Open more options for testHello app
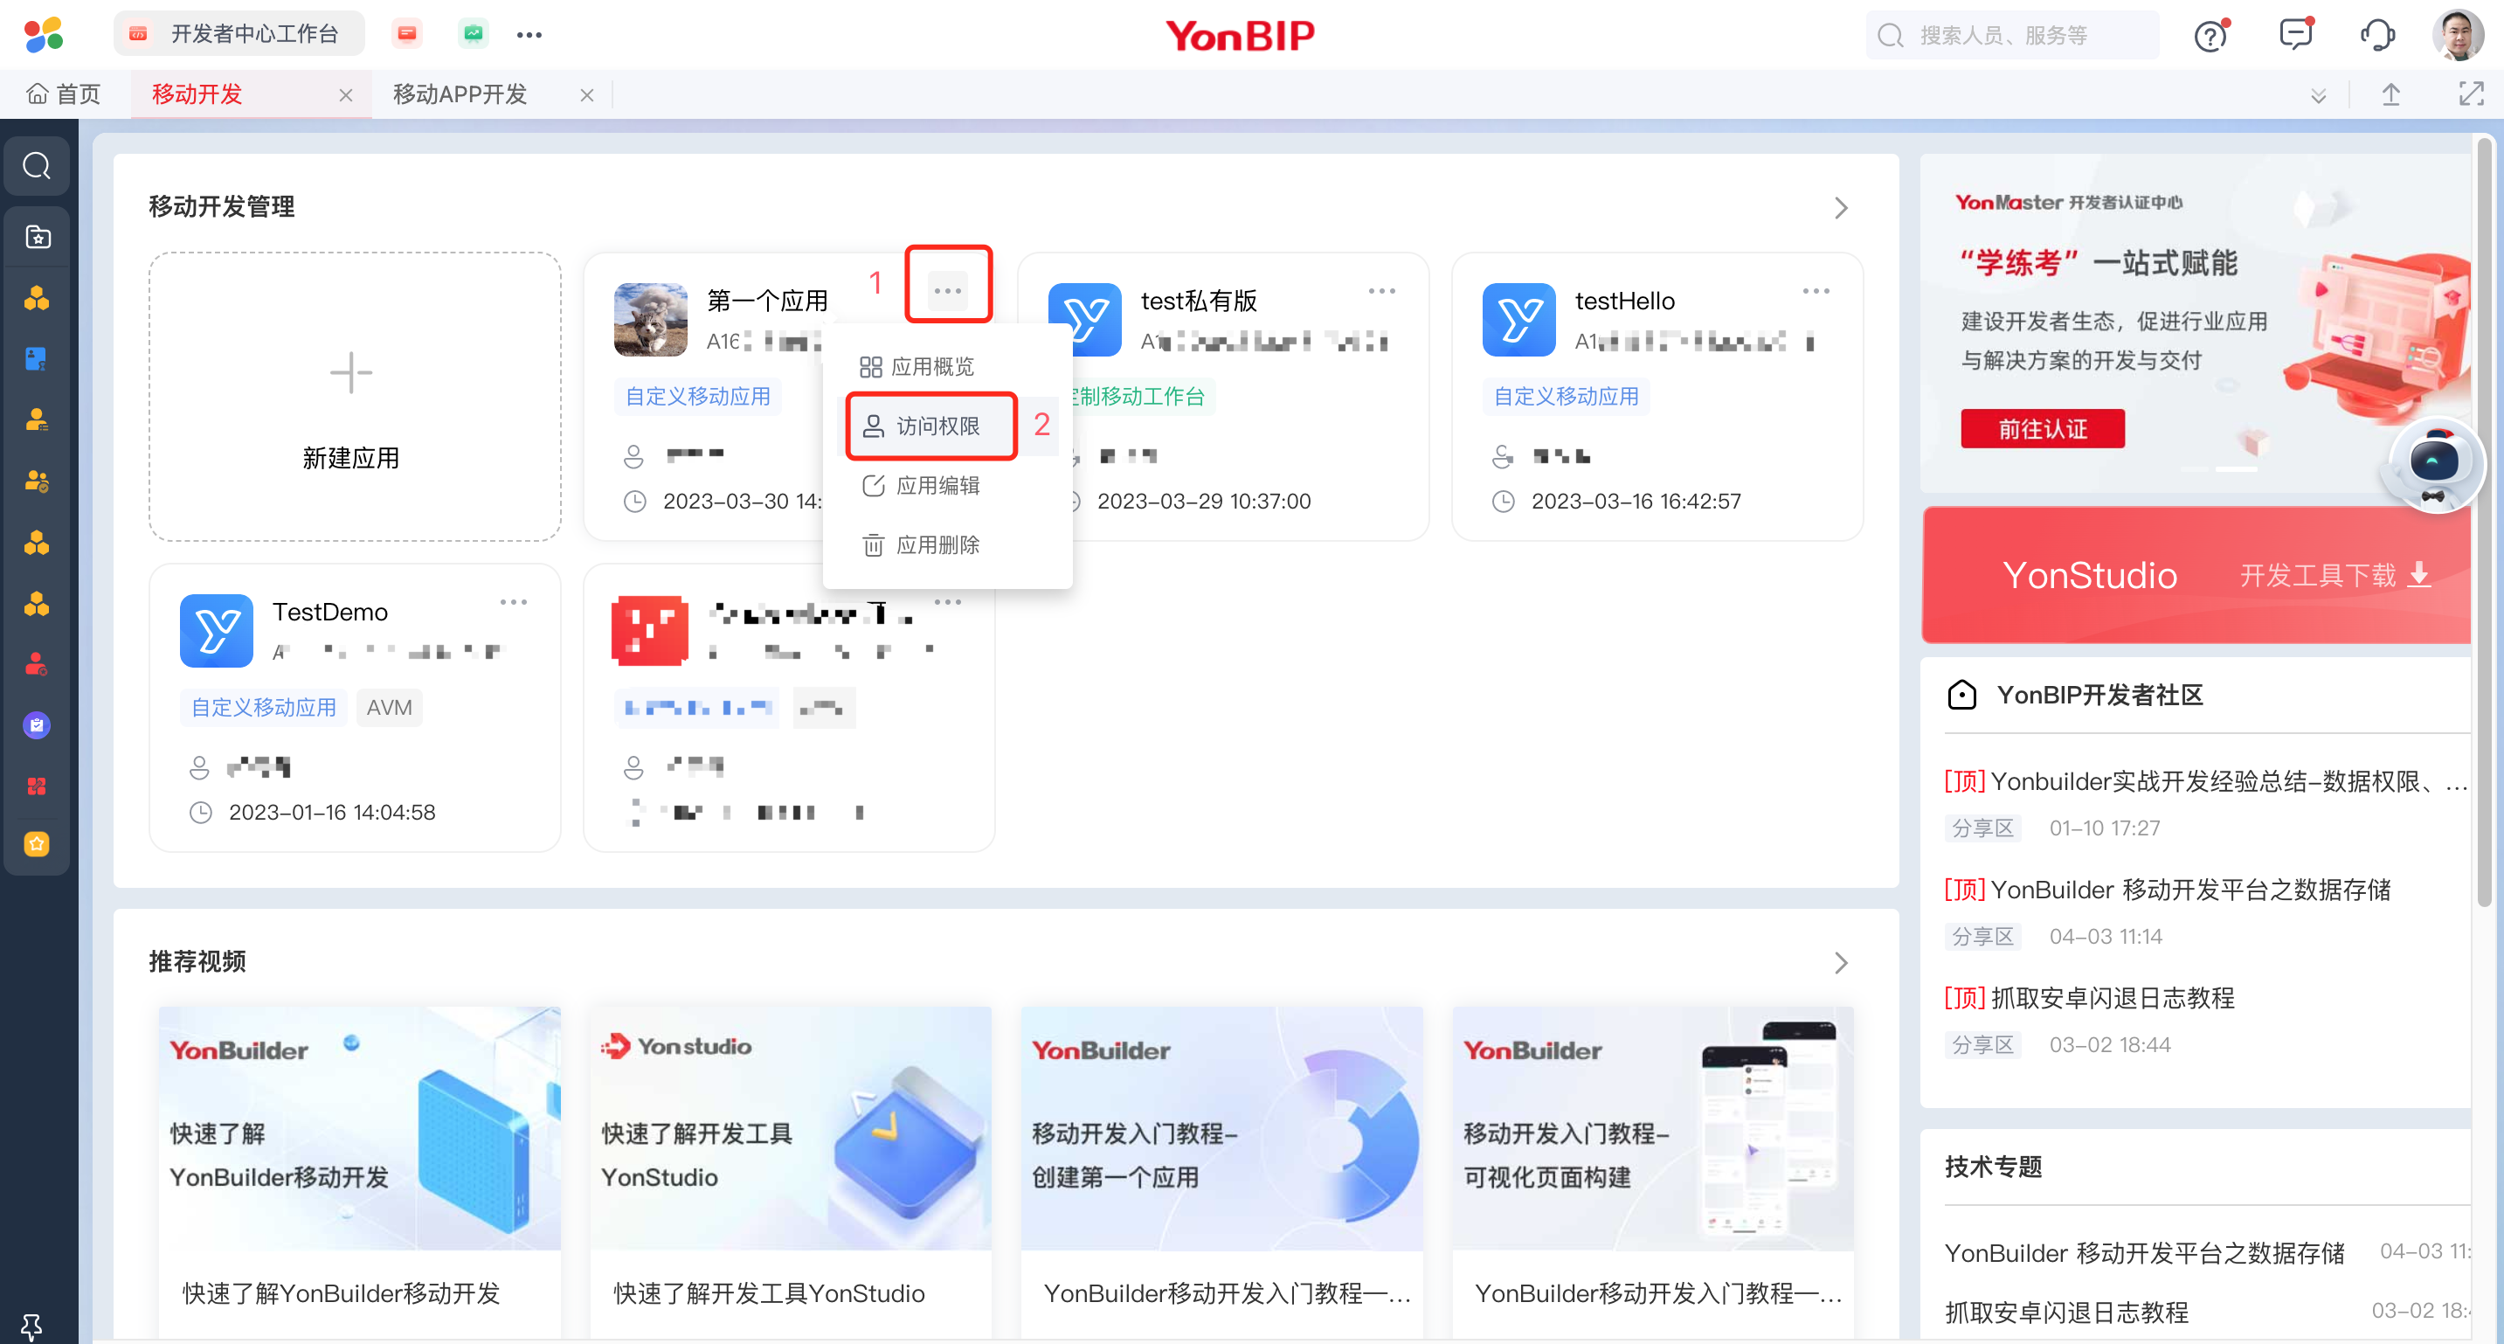This screenshot has height=1344, width=2504. [1815, 291]
